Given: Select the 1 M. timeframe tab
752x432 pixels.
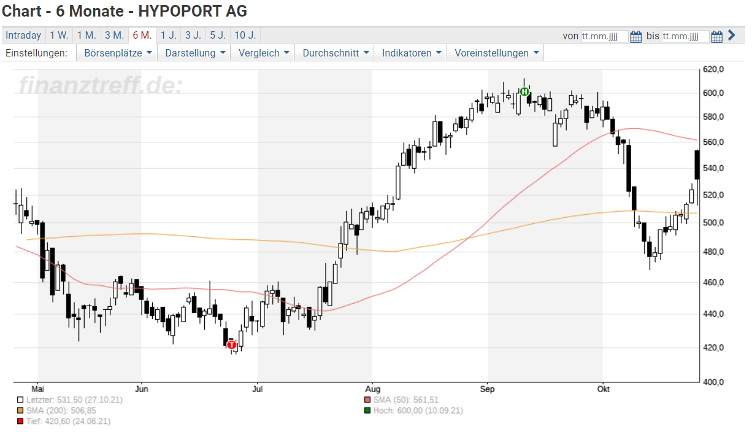Looking at the screenshot, I should click(x=86, y=36).
